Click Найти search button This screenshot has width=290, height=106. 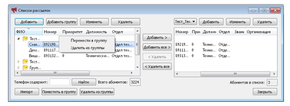point(84,82)
